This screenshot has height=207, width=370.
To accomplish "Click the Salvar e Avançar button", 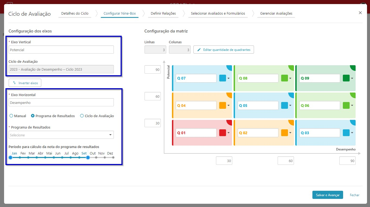I will (x=328, y=195).
